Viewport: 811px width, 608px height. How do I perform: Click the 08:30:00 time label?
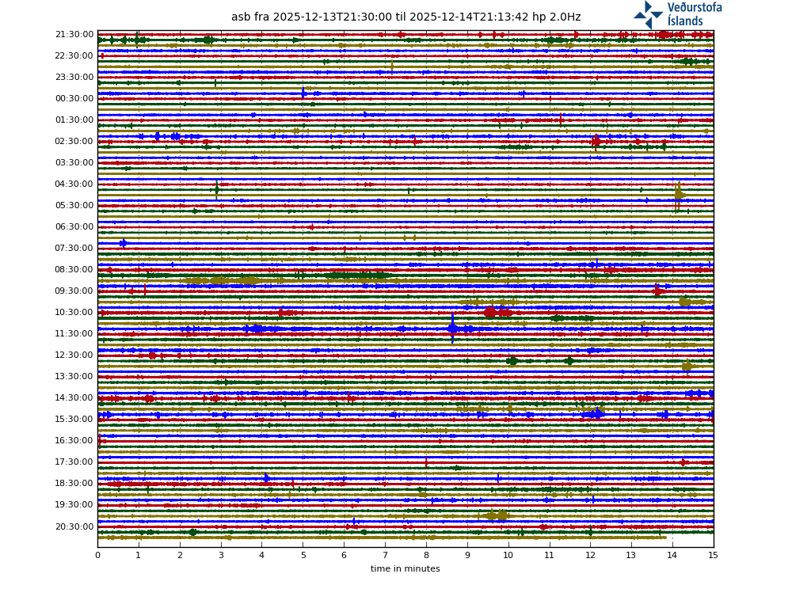(74, 270)
